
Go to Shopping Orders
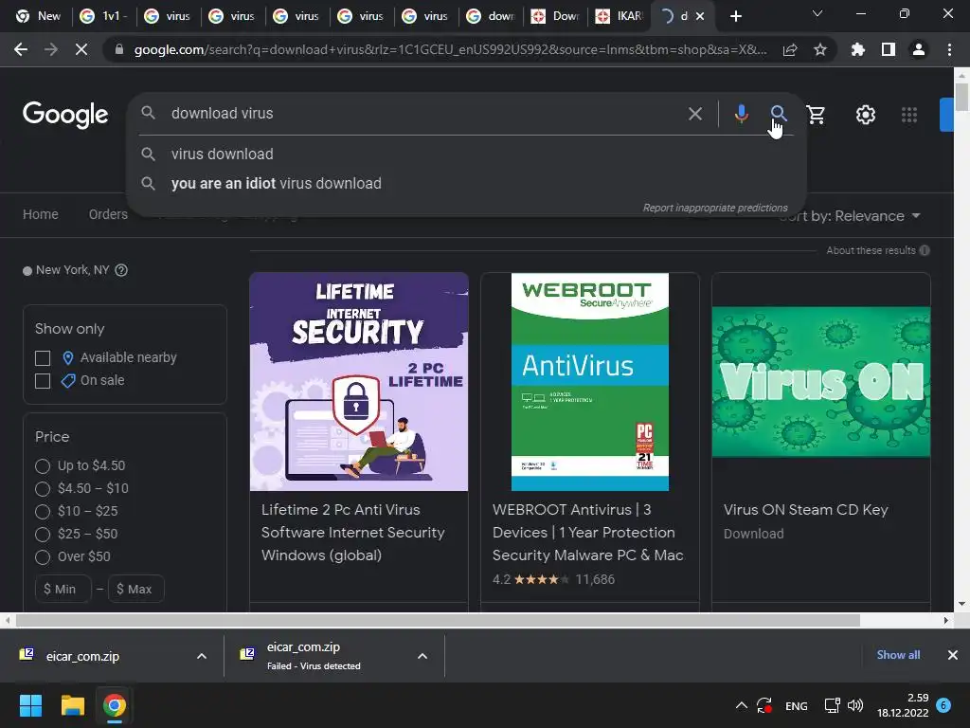coord(108,214)
